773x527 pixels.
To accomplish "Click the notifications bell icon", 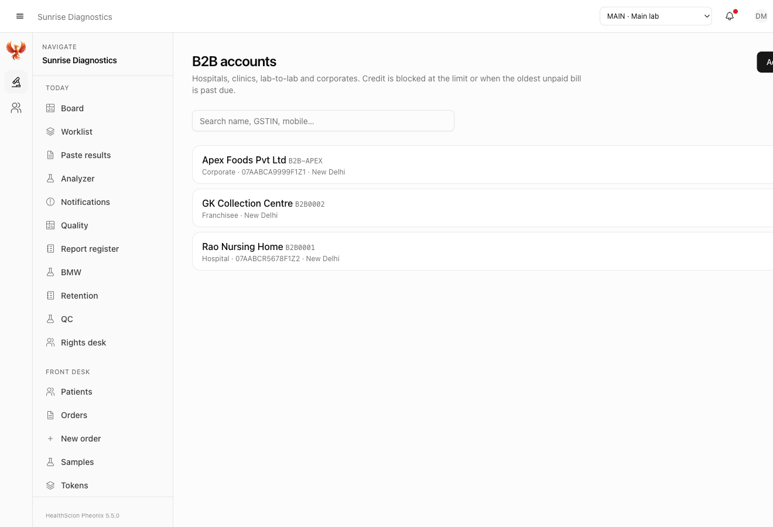I will tap(730, 16).
